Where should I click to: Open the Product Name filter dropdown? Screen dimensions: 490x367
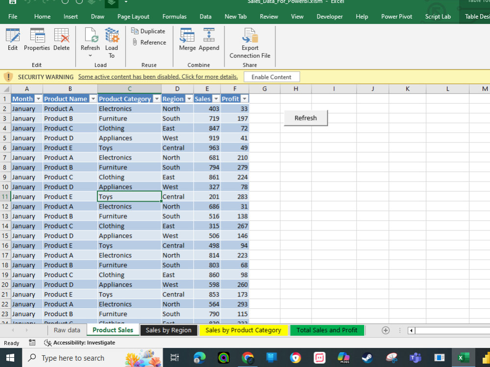(93, 99)
